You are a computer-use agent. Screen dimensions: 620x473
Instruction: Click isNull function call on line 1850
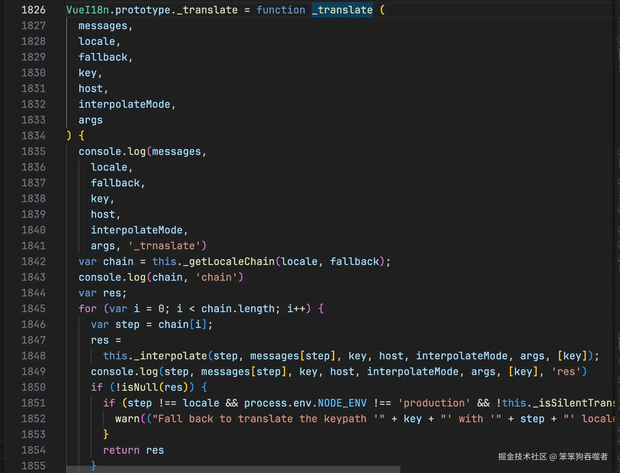tap(140, 387)
